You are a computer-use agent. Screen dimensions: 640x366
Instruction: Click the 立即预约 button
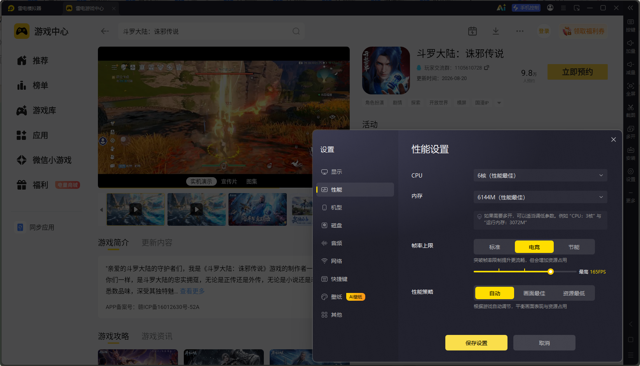(x=577, y=72)
